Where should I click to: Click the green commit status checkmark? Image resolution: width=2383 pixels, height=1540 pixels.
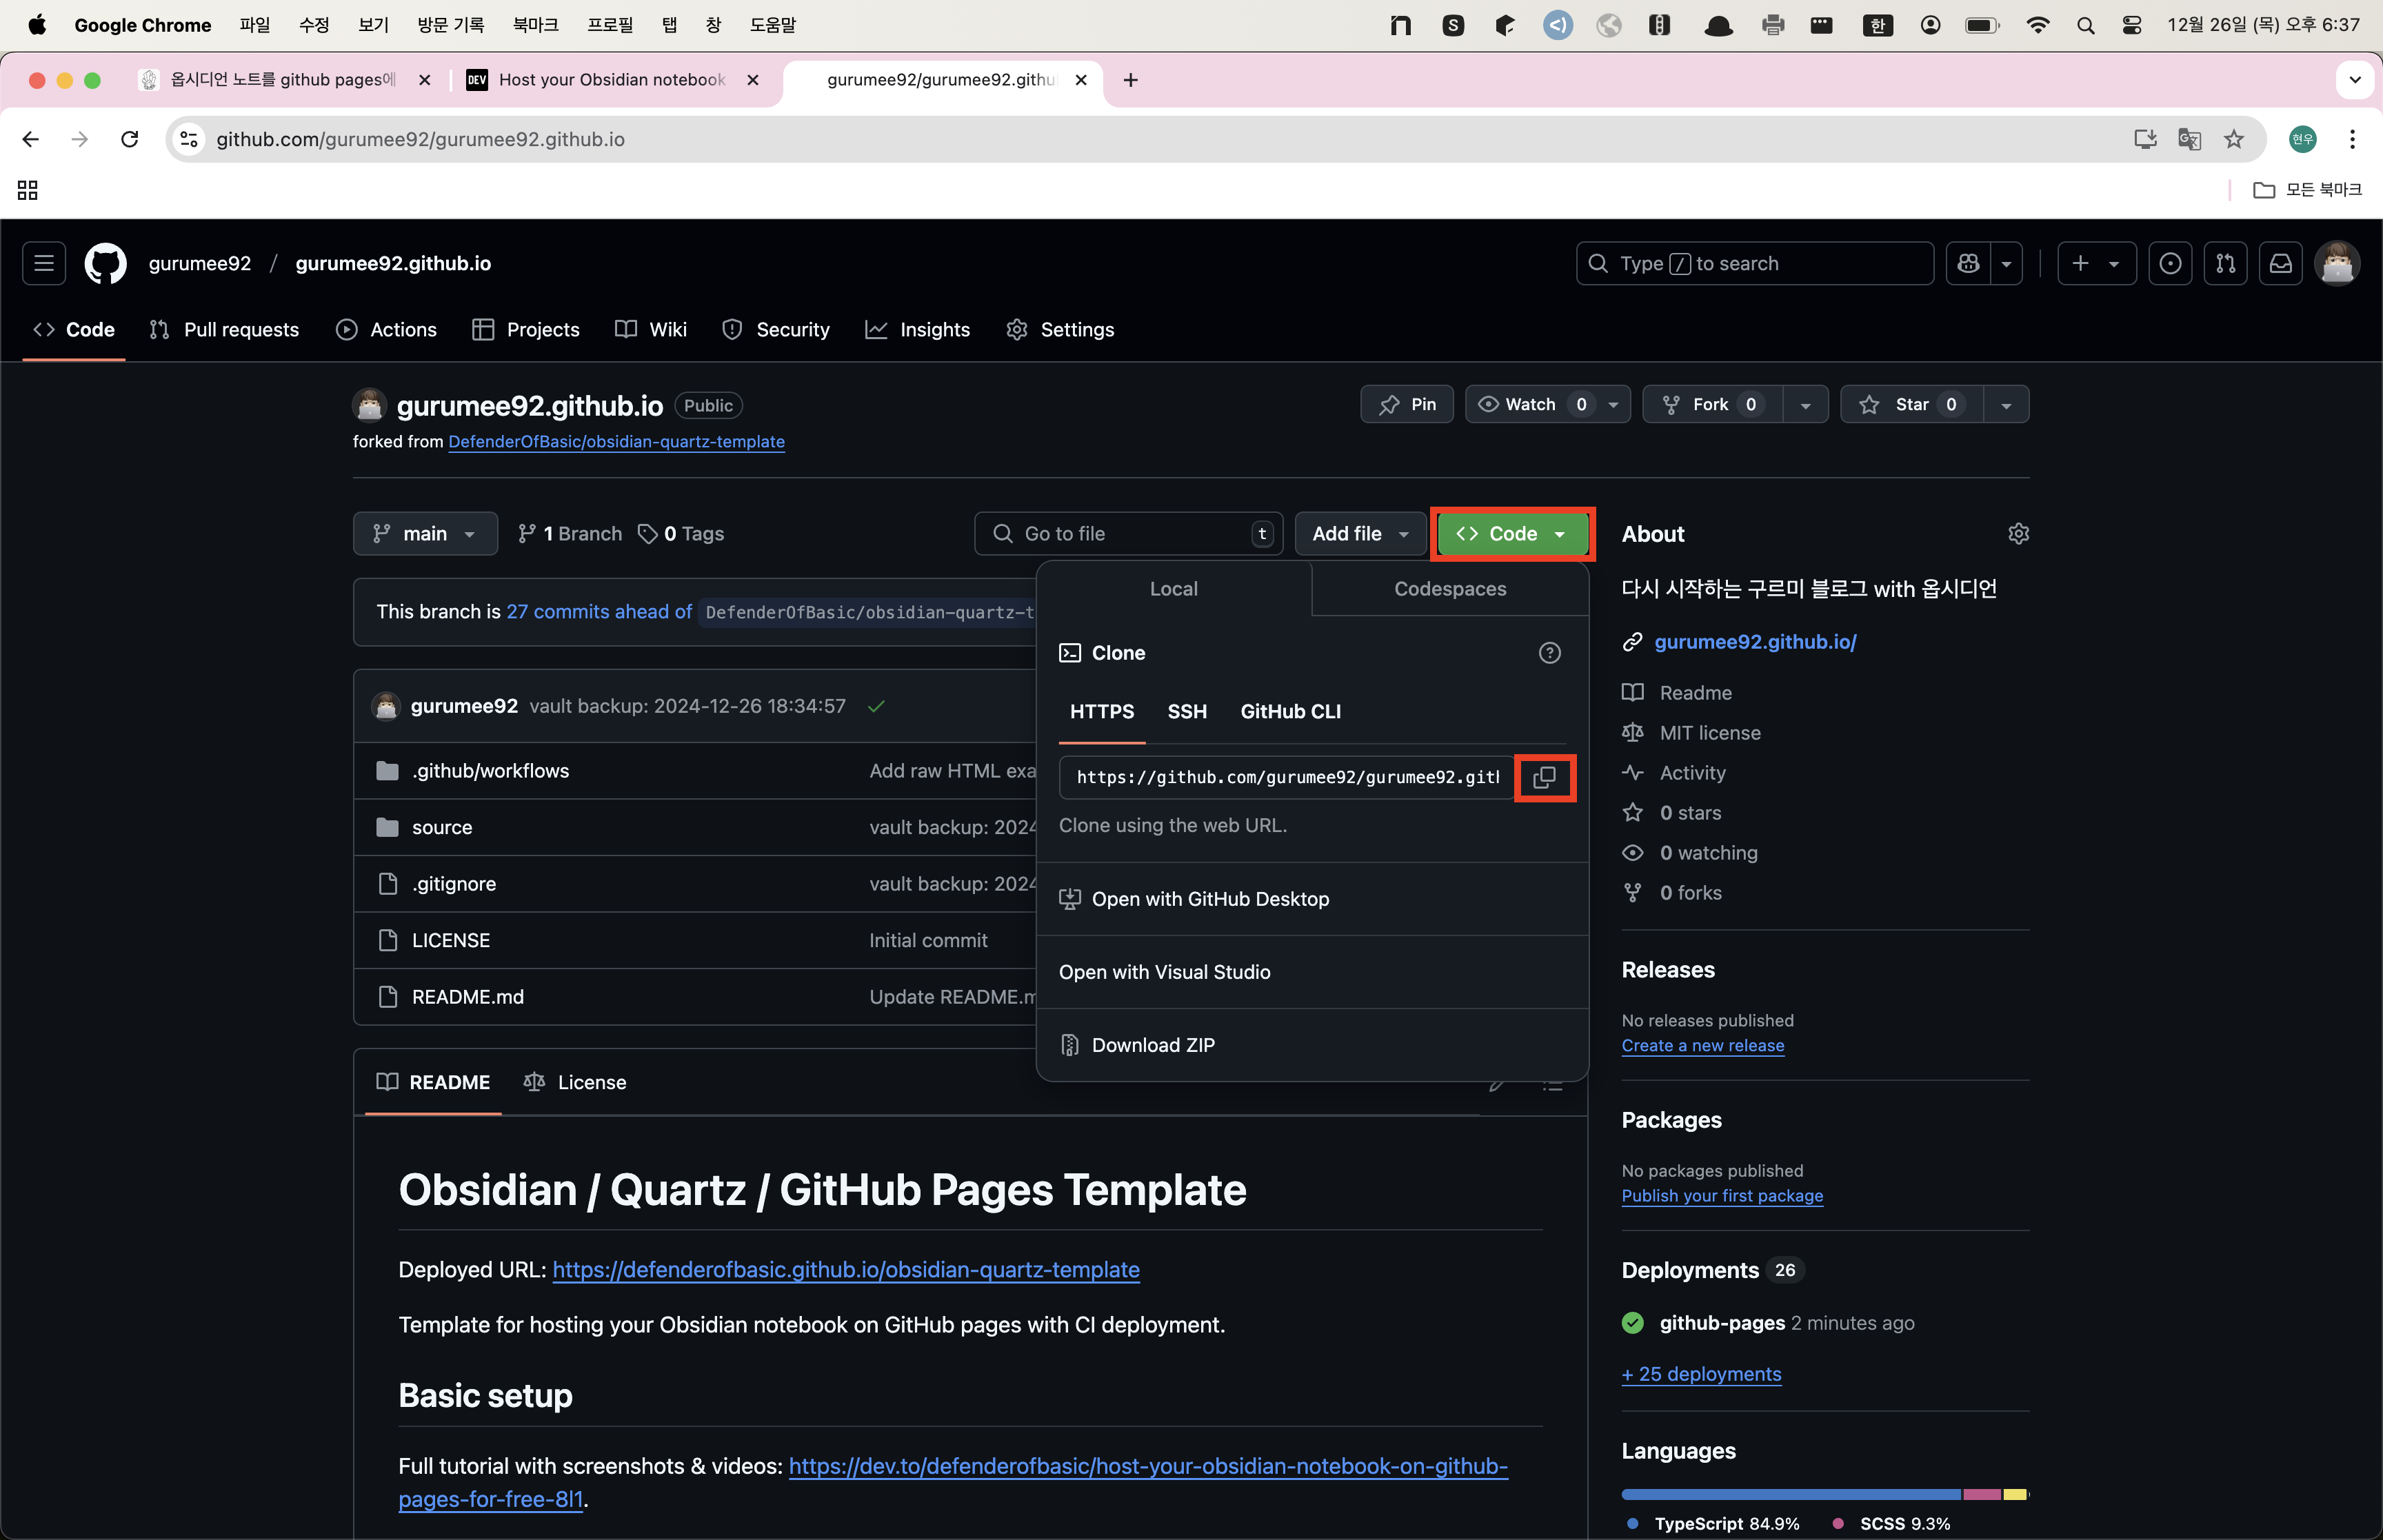coord(876,706)
